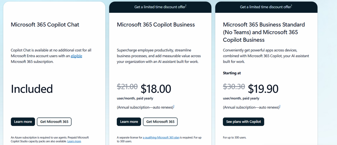Click the Business Standard (No Teams) heading
The image size is (337, 145).
pyautogui.click(x=264, y=32)
